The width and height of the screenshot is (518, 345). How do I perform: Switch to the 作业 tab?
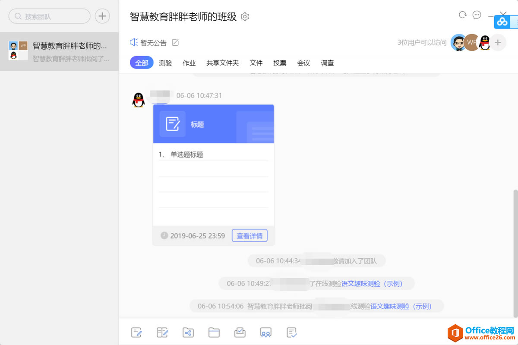coord(189,63)
